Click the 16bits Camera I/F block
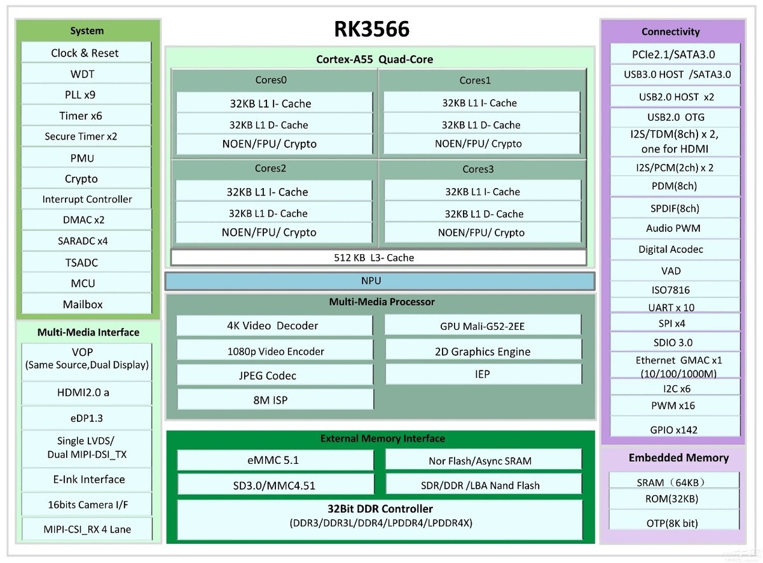Screen dimensions: 763x563 pos(86,505)
